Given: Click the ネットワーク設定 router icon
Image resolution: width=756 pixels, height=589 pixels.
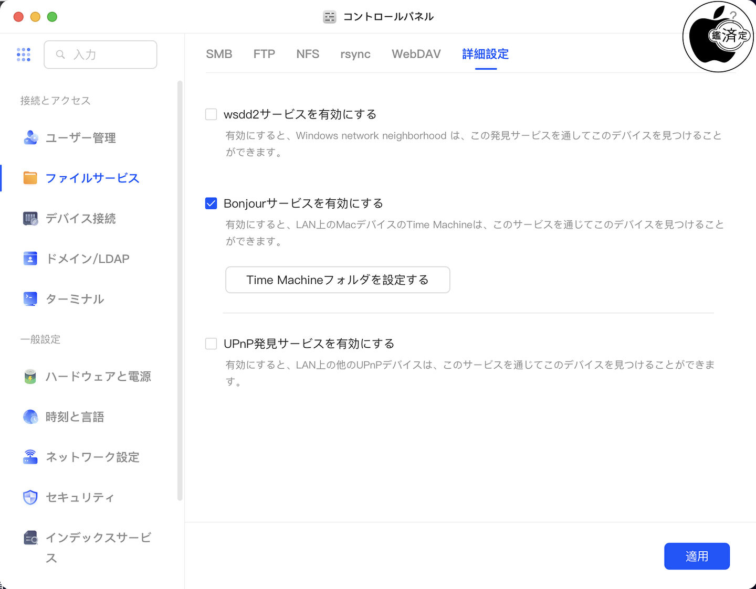Looking at the screenshot, I should (x=30, y=457).
